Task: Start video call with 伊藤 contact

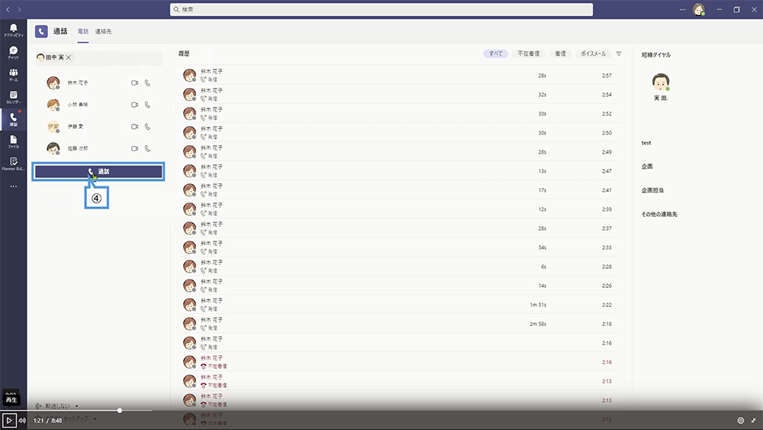Action: (x=134, y=127)
